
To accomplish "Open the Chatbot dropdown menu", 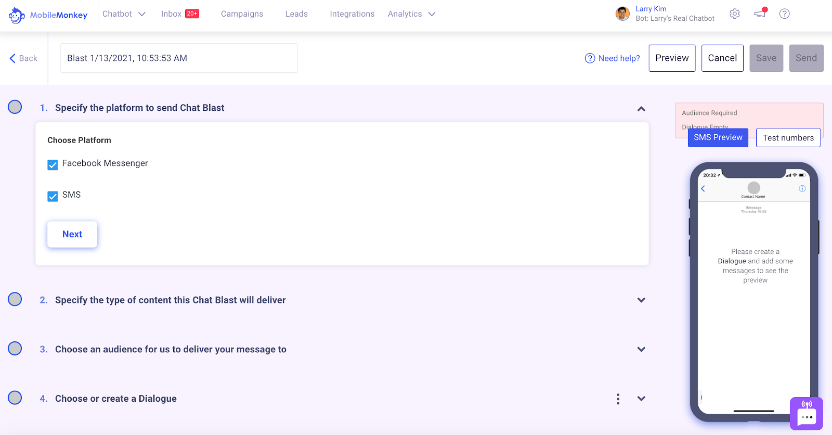I will point(124,14).
